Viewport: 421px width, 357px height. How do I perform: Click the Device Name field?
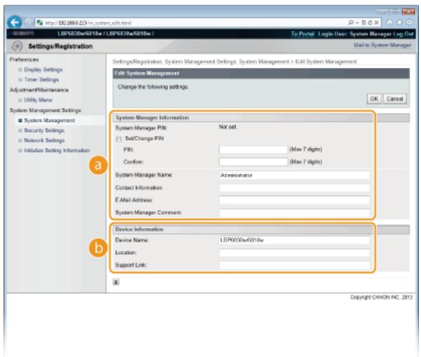[x=294, y=240]
